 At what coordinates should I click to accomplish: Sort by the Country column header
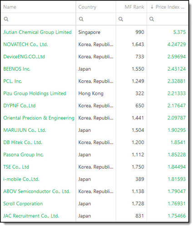[87, 7]
